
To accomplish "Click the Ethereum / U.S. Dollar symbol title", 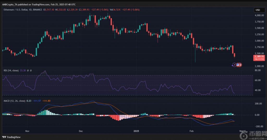I will coord(20,10).
